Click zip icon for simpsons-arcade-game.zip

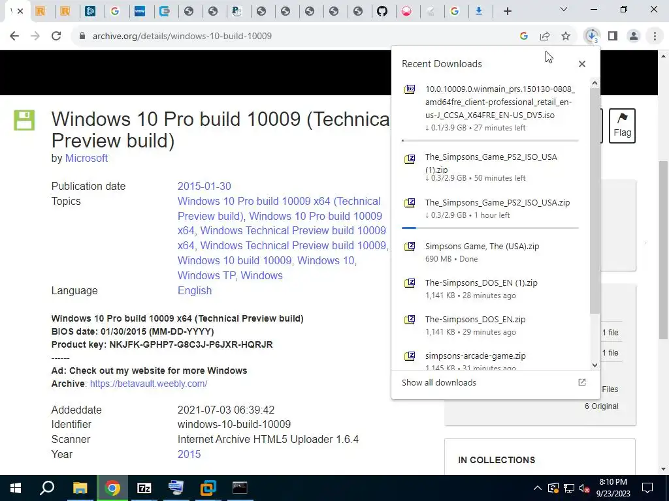click(410, 356)
